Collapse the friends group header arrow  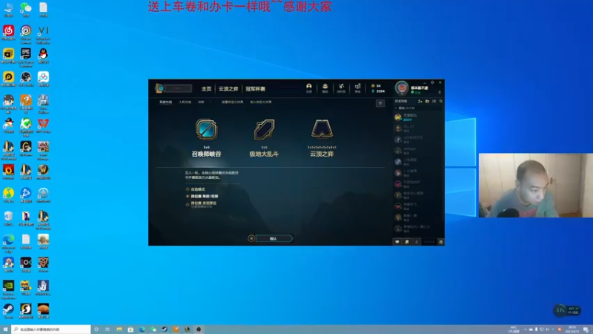pos(396,108)
